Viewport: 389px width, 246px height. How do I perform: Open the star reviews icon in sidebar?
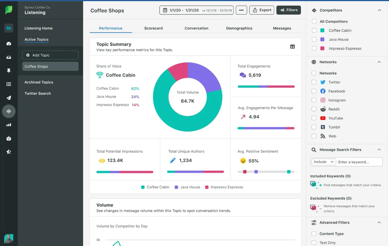click(9, 152)
